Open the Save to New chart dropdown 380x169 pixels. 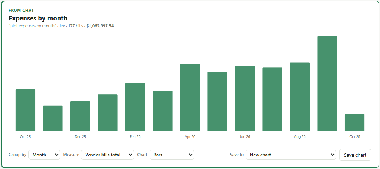(x=291, y=155)
